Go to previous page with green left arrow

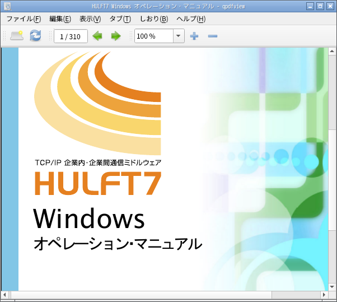click(x=97, y=36)
